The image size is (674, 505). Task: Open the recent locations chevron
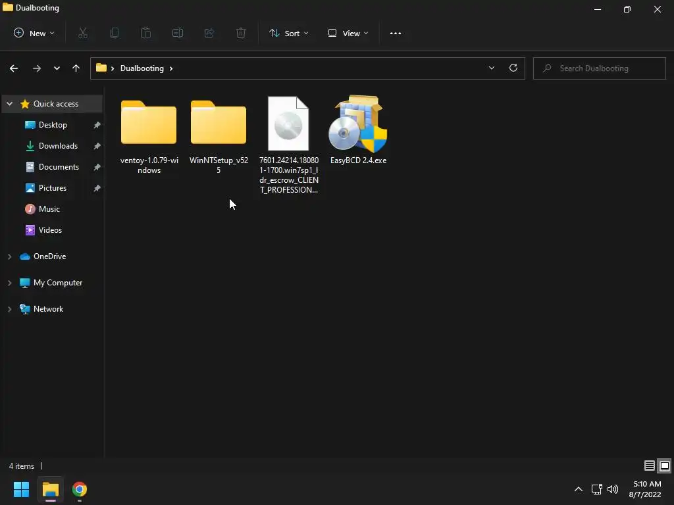[57, 68]
